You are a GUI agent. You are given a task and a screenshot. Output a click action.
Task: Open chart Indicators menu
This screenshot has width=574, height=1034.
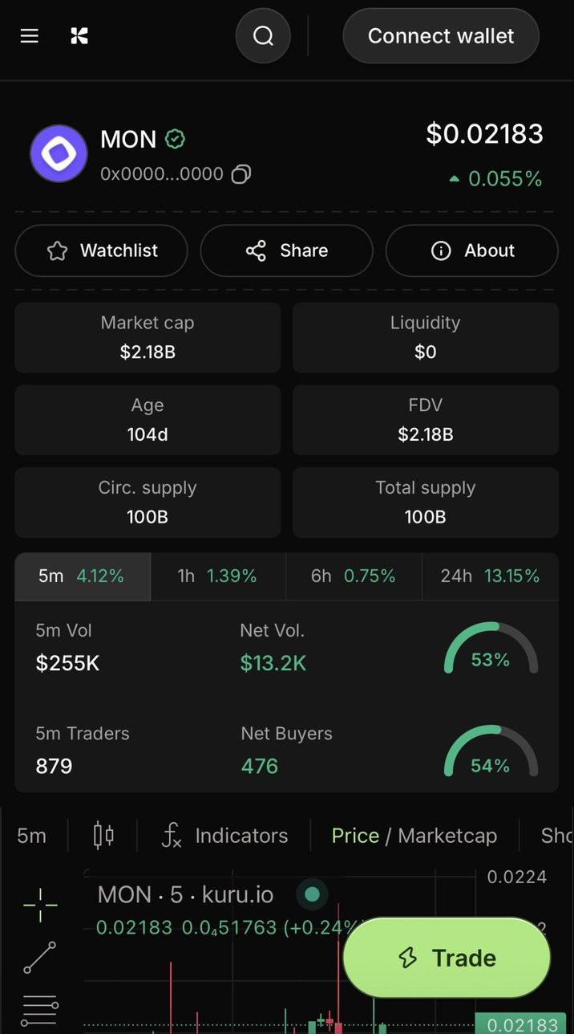(224, 836)
